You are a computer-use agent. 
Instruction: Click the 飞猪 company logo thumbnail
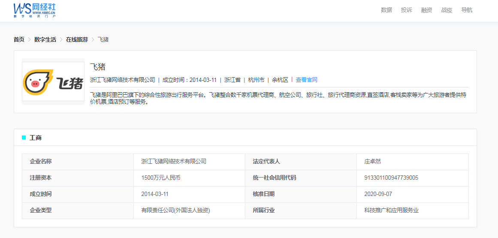pos(53,81)
